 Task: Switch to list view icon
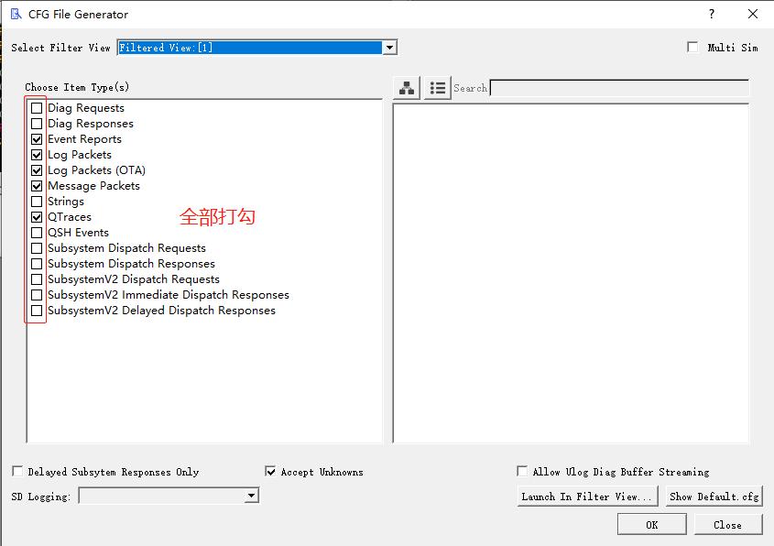(x=437, y=87)
